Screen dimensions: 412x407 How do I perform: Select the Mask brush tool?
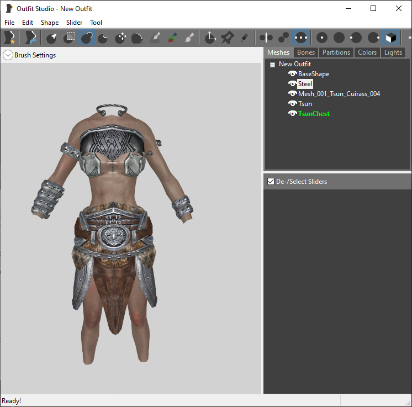coord(70,38)
